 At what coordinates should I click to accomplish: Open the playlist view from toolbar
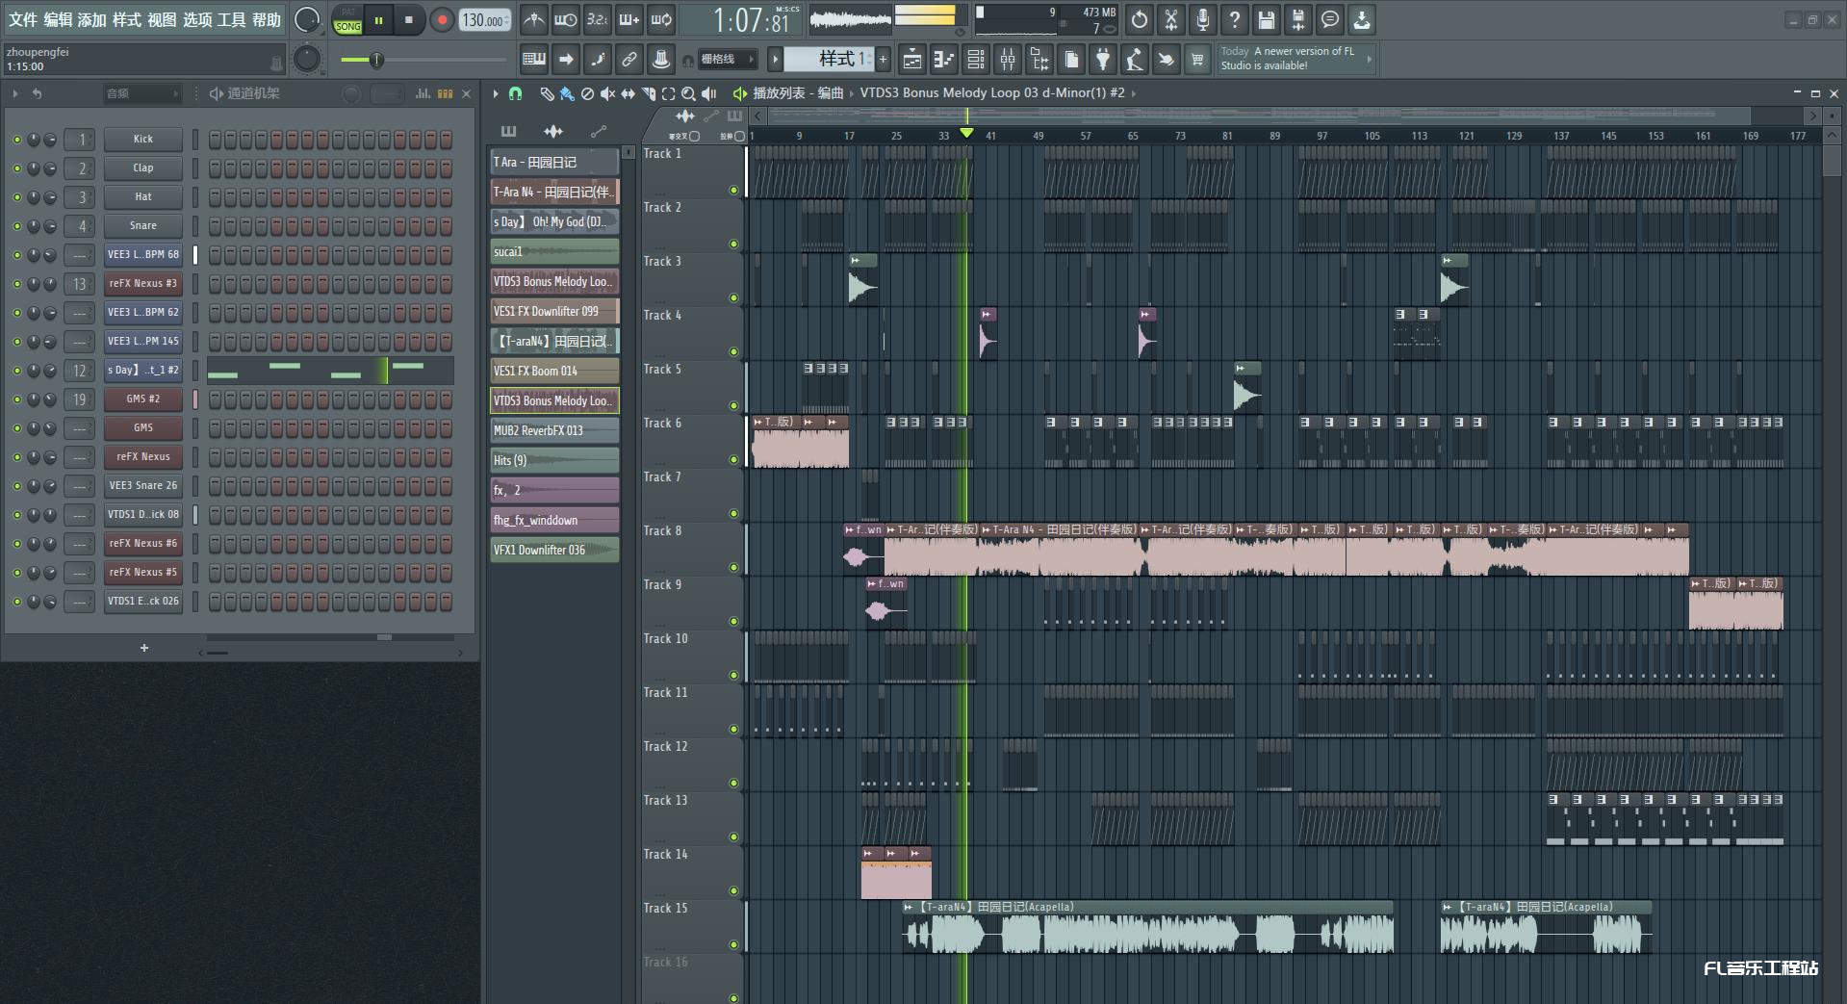(x=911, y=60)
